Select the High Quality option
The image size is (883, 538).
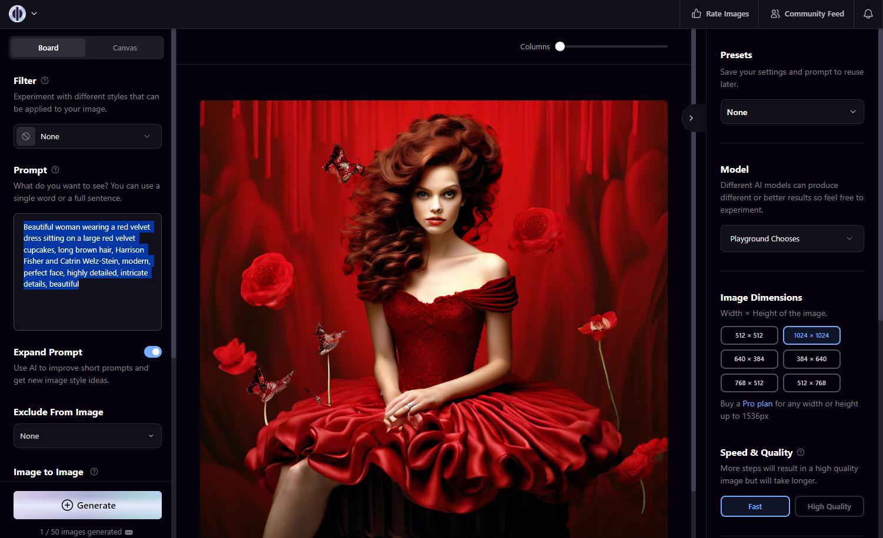point(829,506)
